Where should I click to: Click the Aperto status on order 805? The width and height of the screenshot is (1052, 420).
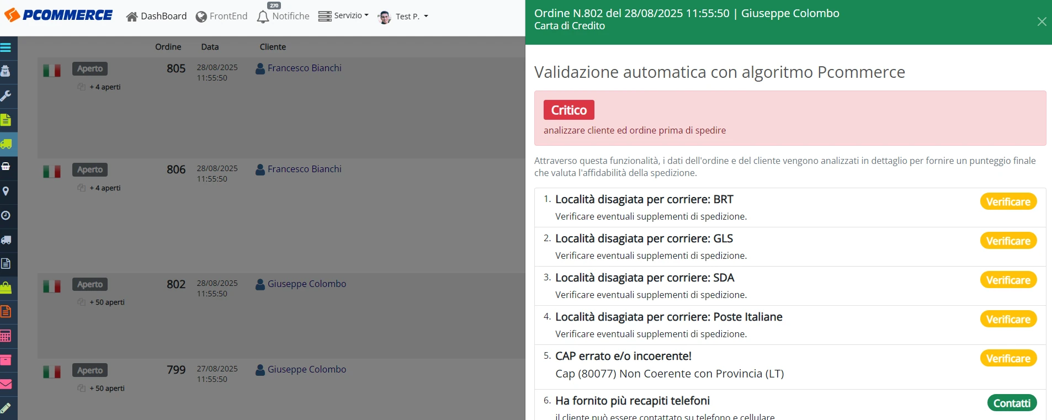[x=90, y=69]
